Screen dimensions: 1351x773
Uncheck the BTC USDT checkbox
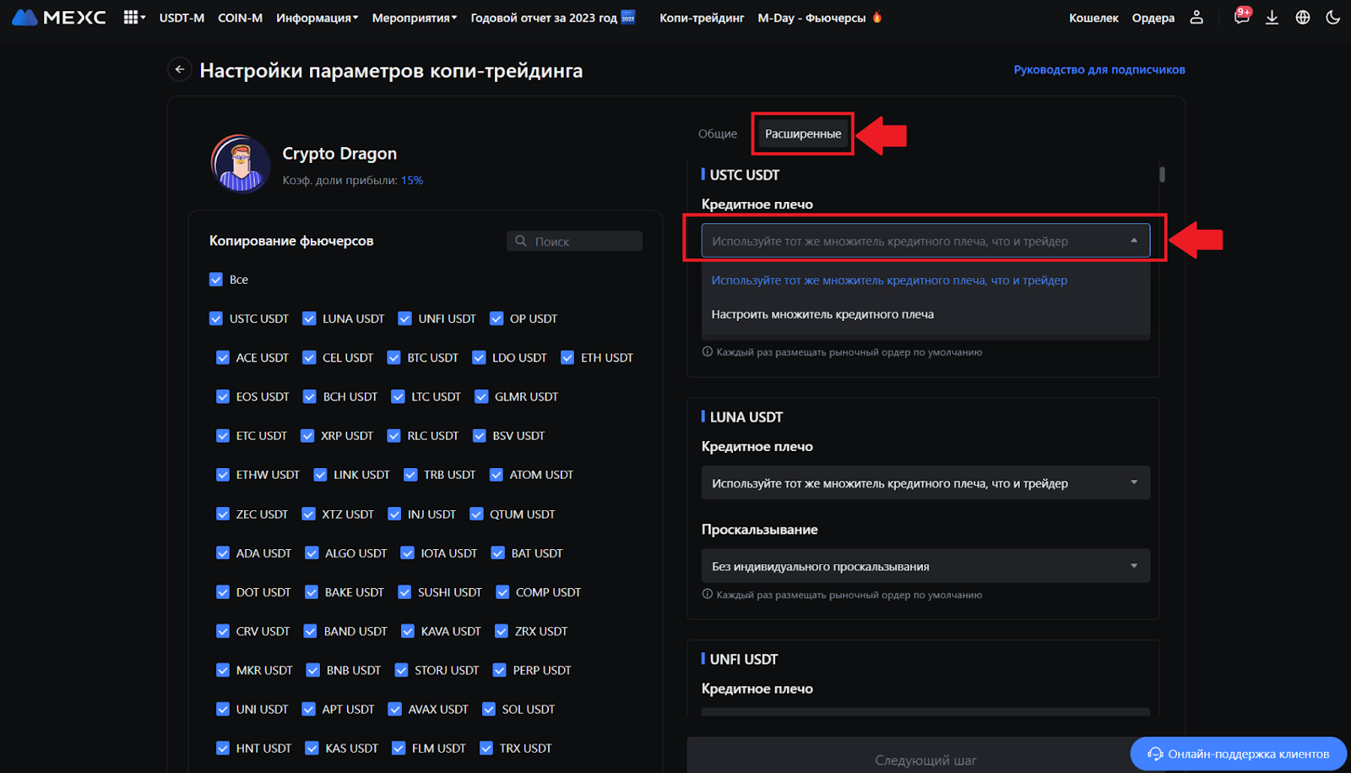(x=394, y=357)
